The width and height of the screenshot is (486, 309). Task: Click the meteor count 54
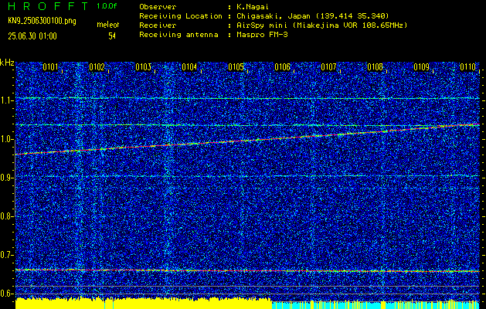pyautogui.click(x=112, y=36)
